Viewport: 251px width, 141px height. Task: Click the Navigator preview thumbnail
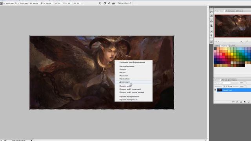pyautogui.click(x=233, y=26)
